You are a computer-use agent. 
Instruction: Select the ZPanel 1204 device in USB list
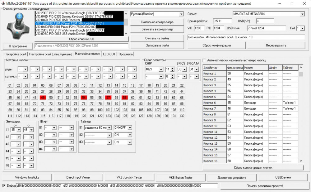pos(79,23)
